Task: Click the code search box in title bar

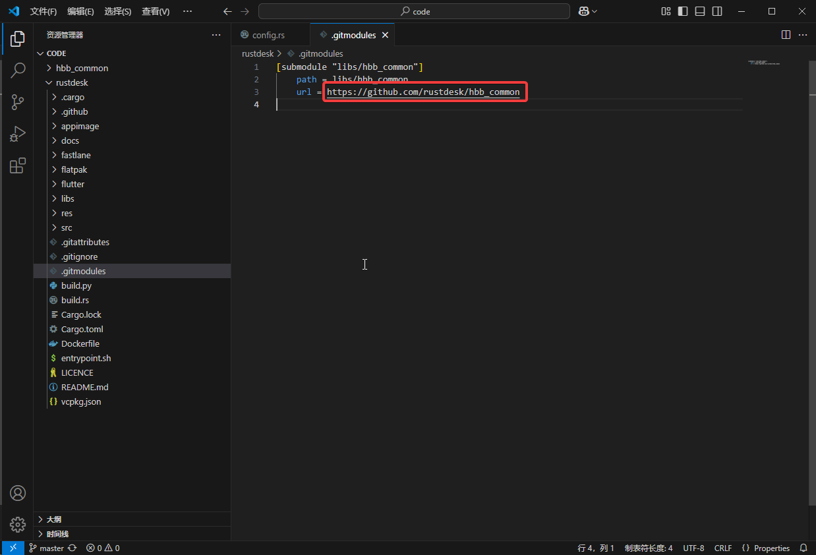Action: pyautogui.click(x=414, y=11)
